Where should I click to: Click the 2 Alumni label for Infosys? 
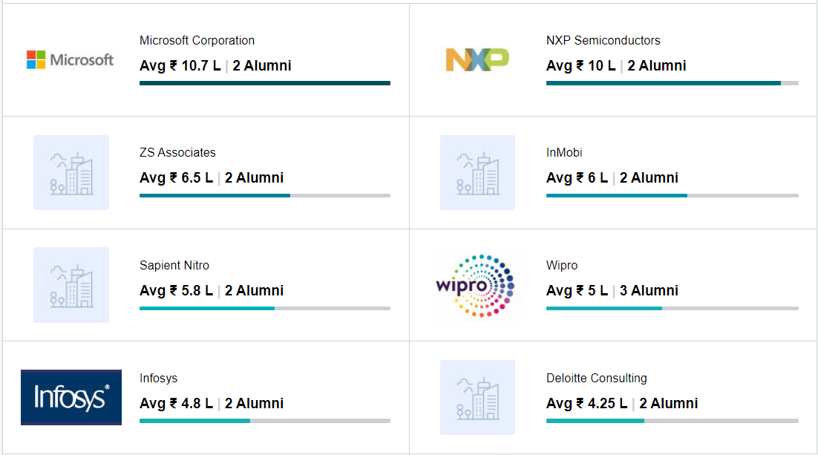(x=254, y=403)
